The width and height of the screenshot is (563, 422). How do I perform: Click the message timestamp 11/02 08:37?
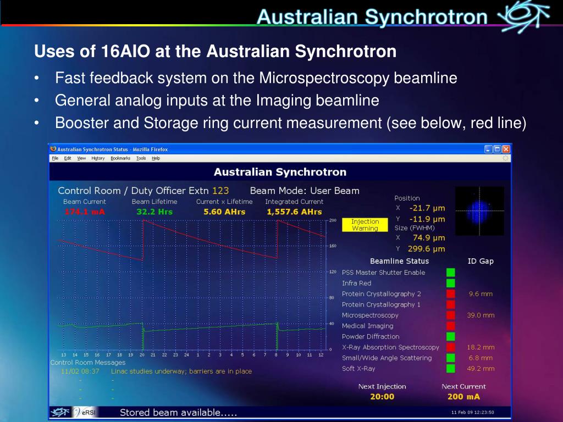tap(80, 371)
